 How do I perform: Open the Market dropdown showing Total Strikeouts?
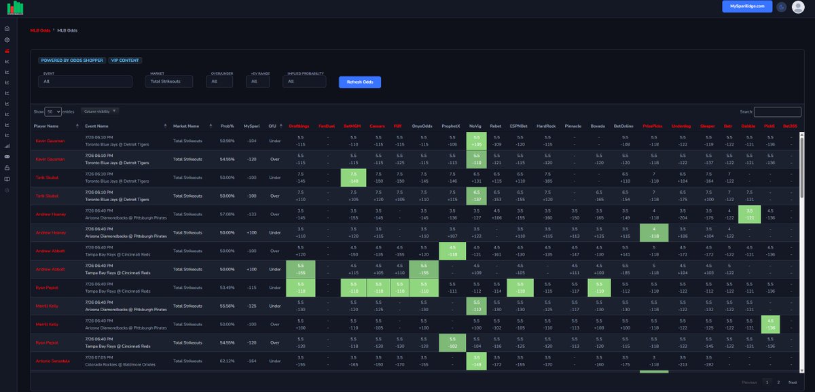point(169,82)
